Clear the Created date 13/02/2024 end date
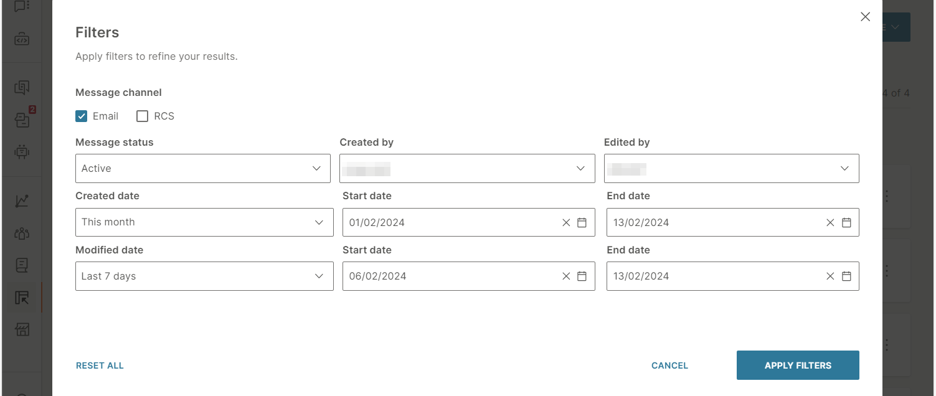Screen dimensions: 936x396 830,223
